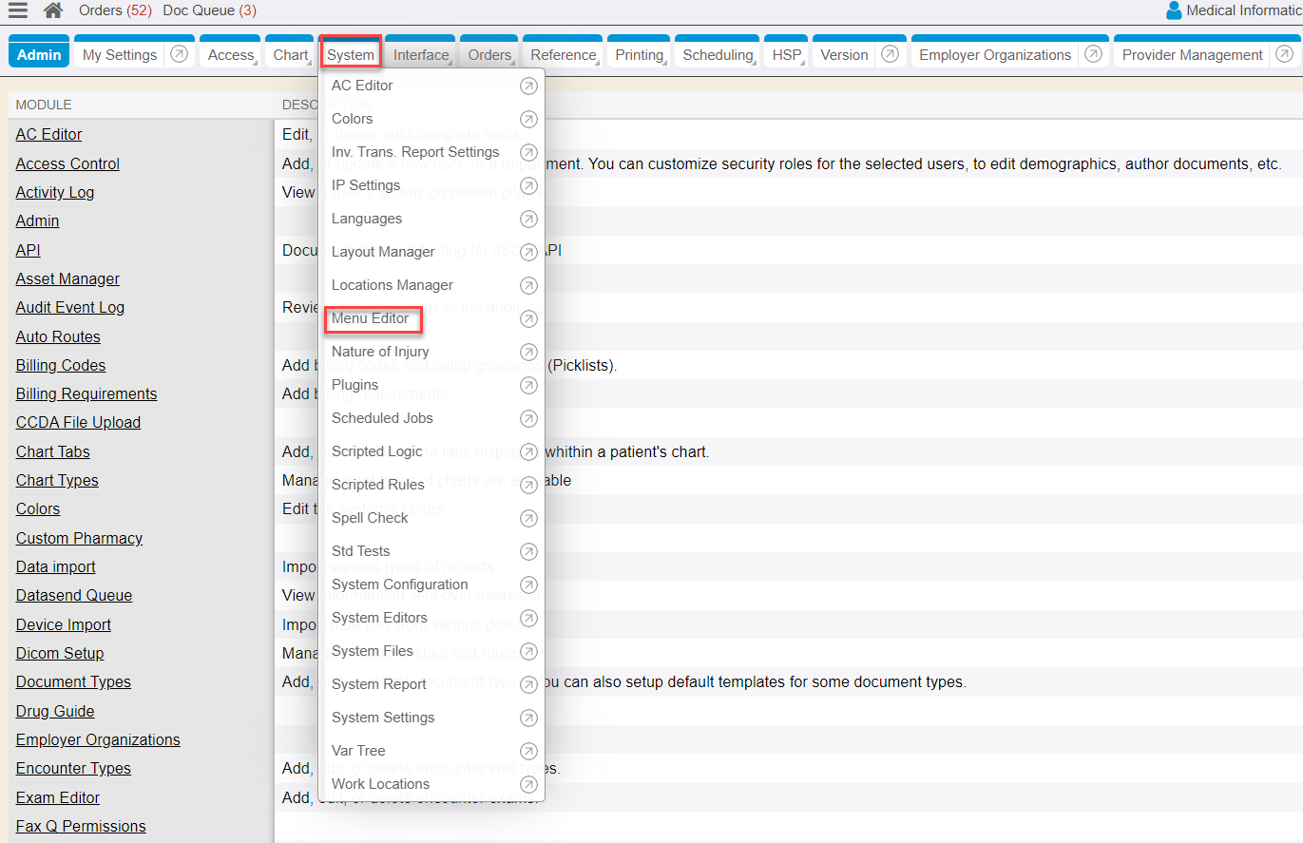This screenshot has height=843, width=1303.
Task: Click the Orders (52) queue link
Action: (x=115, y=10)
